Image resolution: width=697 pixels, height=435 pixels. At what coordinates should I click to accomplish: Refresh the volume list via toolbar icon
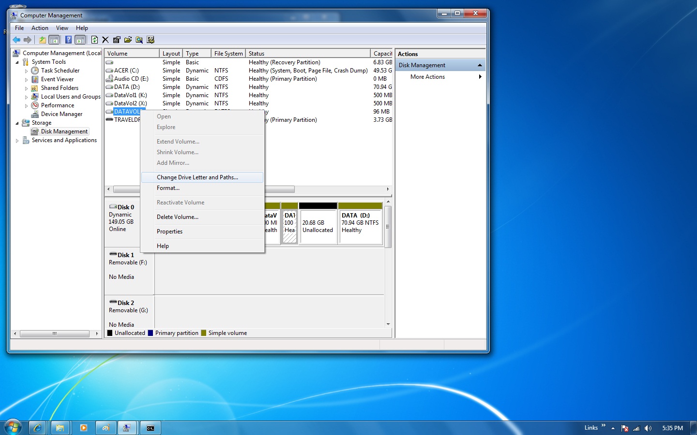(94, 40)
